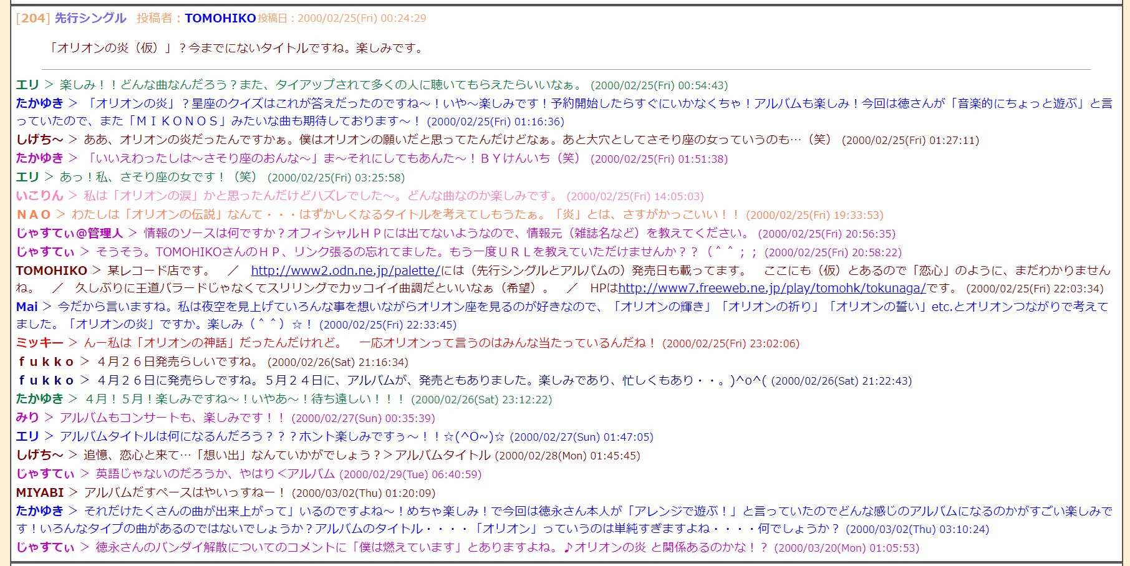Click timestamp (2000/02/25(Fri) 01:27:11)
Screen dimensions: 1130x566
tap(910, 140)
